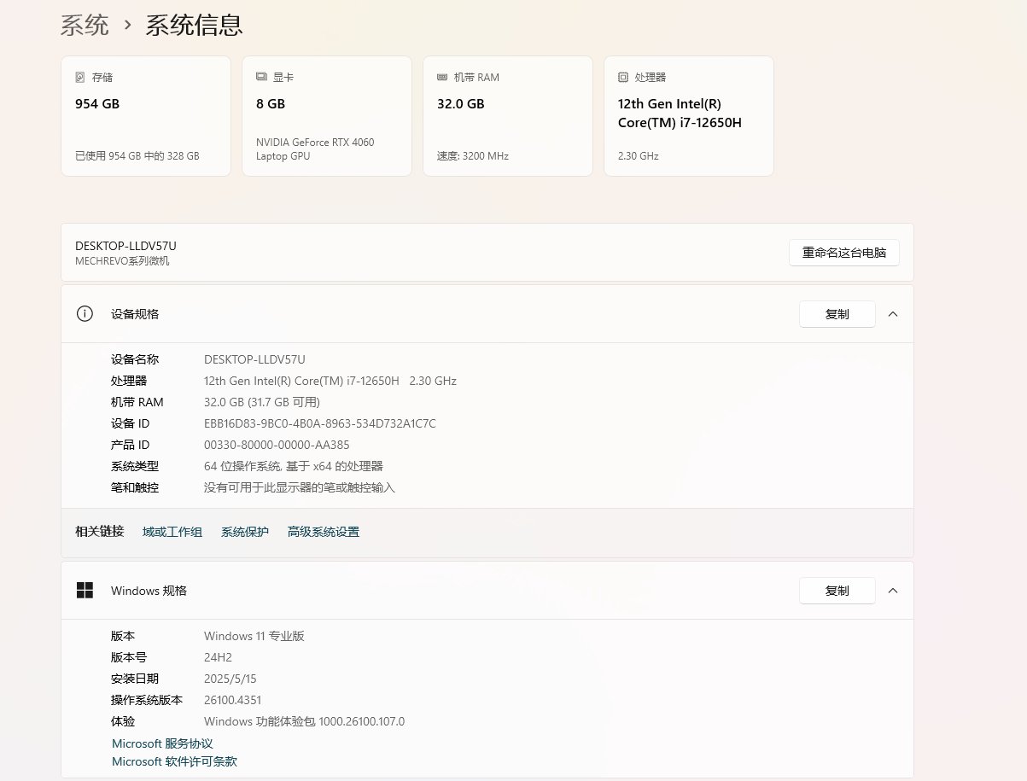
Task: Click the 相关链接 label
Action: (99, 532)
